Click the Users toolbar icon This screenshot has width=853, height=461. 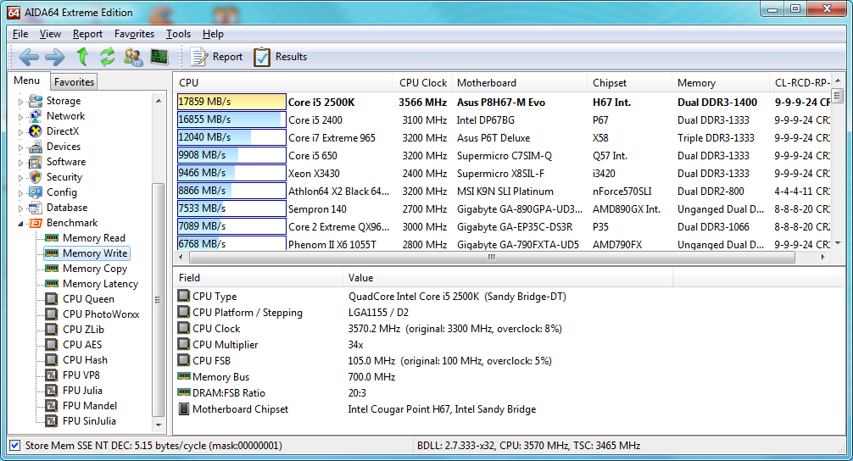(x=133, y=57)
